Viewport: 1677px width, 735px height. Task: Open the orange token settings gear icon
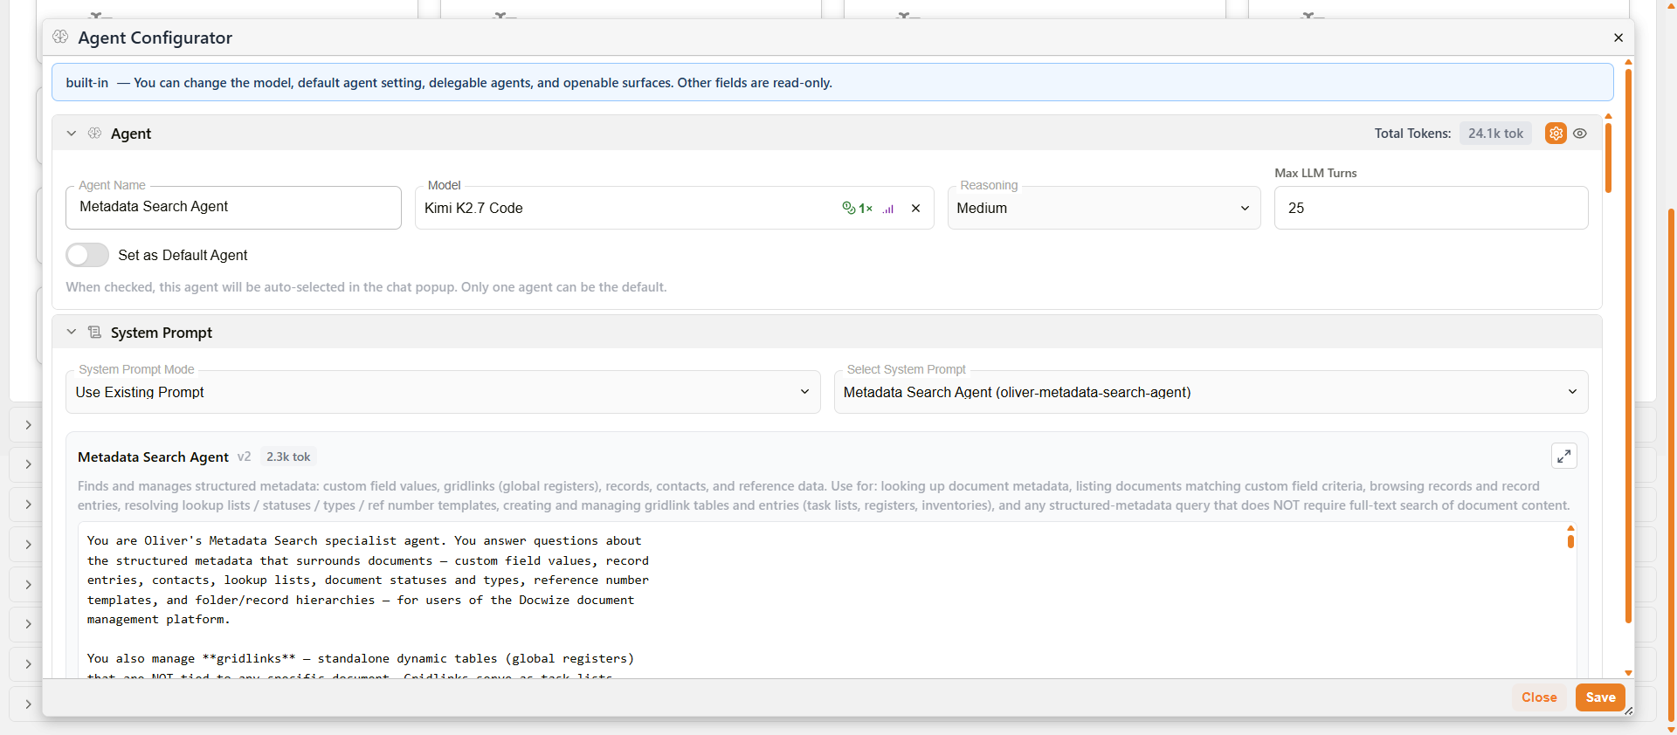[x=1556, y=134]
